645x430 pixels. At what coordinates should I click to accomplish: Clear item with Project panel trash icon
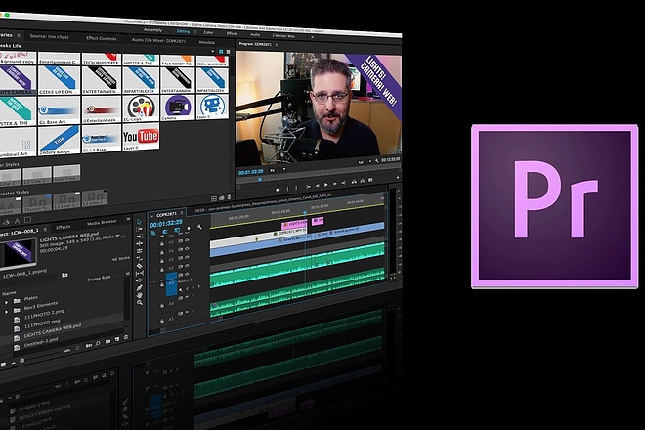pyautogui.click(x=126, y=338)
